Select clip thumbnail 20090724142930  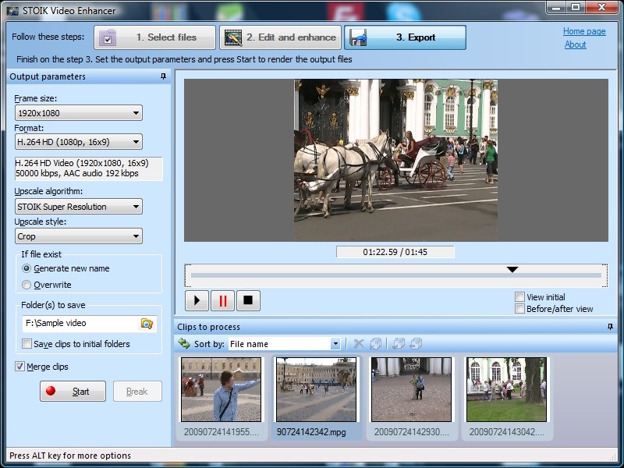tap(412, 389)
